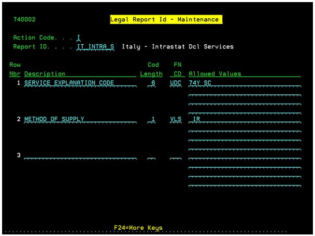Click the empty Description field of row 3
Image resolution: width=315 pixels, height=236 pixels.
click(80, 156)
